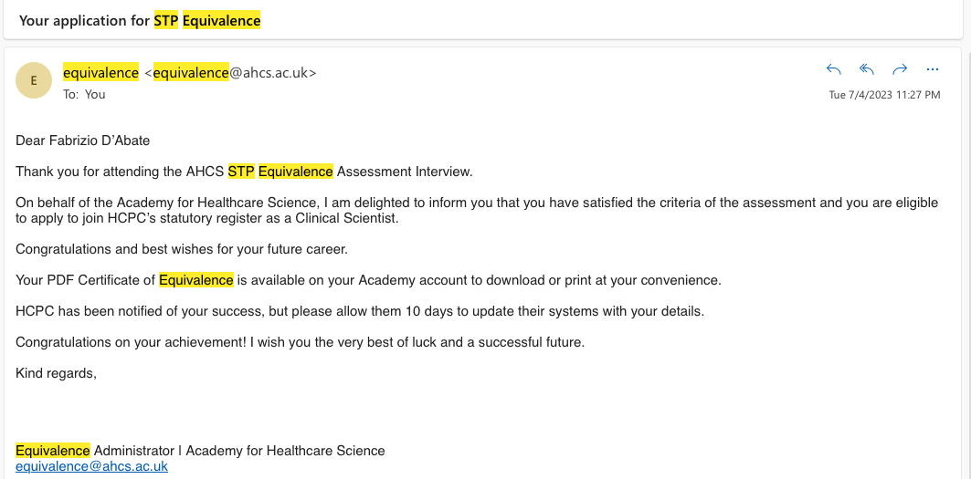Click the Reply All double-arrow icon
The image size is (971, 479).
(x=866, y=69)
